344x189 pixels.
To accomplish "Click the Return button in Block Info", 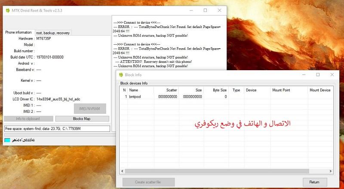I will click(x=315, y=182).
